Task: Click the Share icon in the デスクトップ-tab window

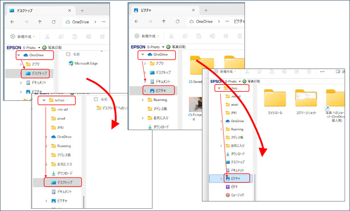Action: coord(102,37)
